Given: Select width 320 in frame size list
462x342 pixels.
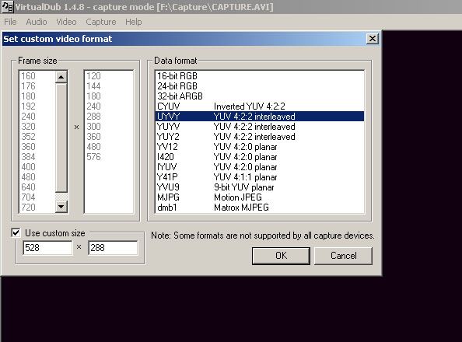Looking at the screenshot, I should [37, 127].
